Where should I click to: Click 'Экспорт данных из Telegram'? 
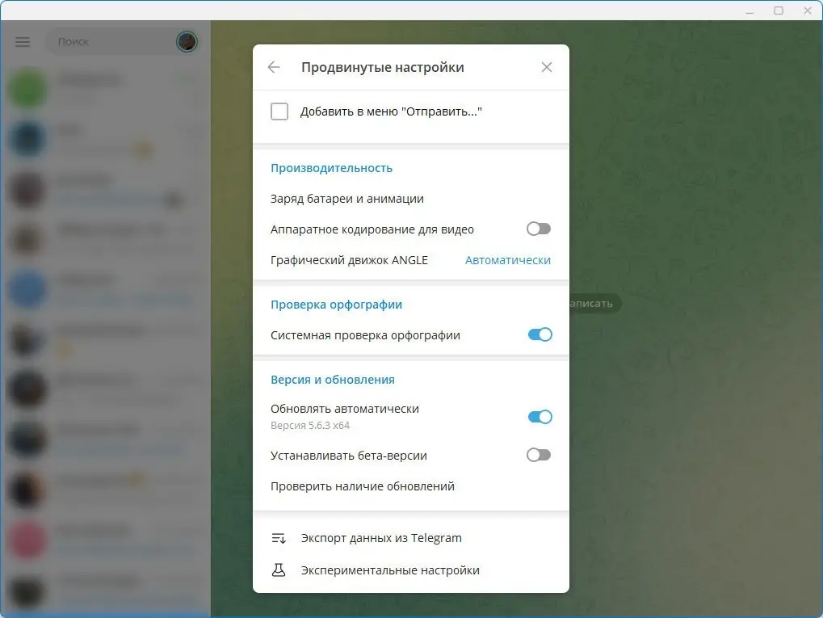click(x=381, y=537)
